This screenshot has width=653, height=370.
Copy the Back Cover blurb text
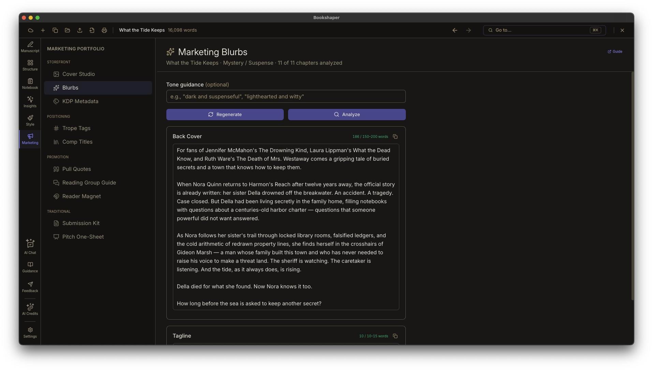[395, 136]
